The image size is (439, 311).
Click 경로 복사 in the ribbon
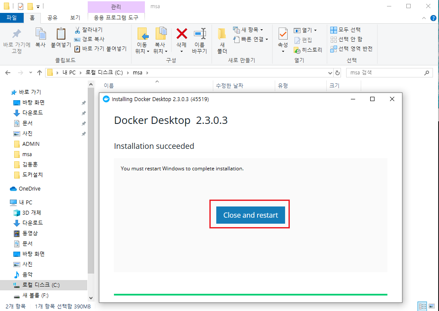(x=89, y=39)
